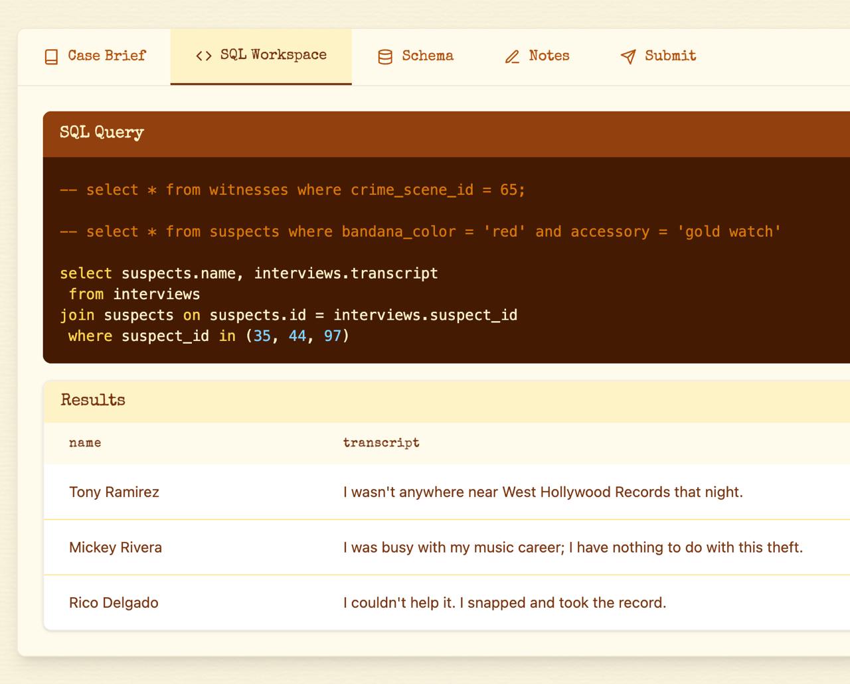Click the paper plane icon beside Submit

[x=628, y=57]
